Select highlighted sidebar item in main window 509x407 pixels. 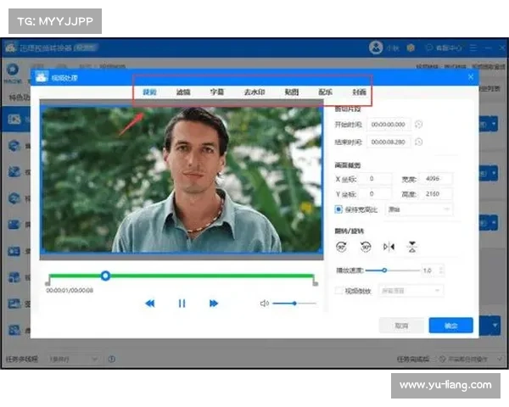pyautogui.click(x=15, y=120)
